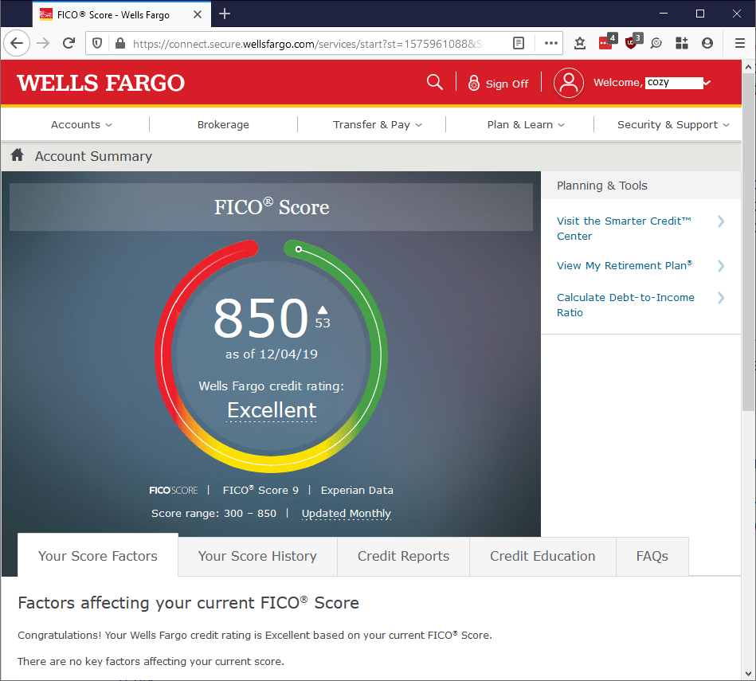The width and height of the screenshot is (756, 681).
Task: Click 'There are no key factors' text
Action: (x=151, y=661)
